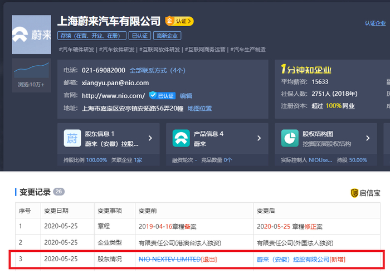Viewport: 390px width, 278px height.
Task: Click the 高新企业 tag
Action: tap(167, 36)
